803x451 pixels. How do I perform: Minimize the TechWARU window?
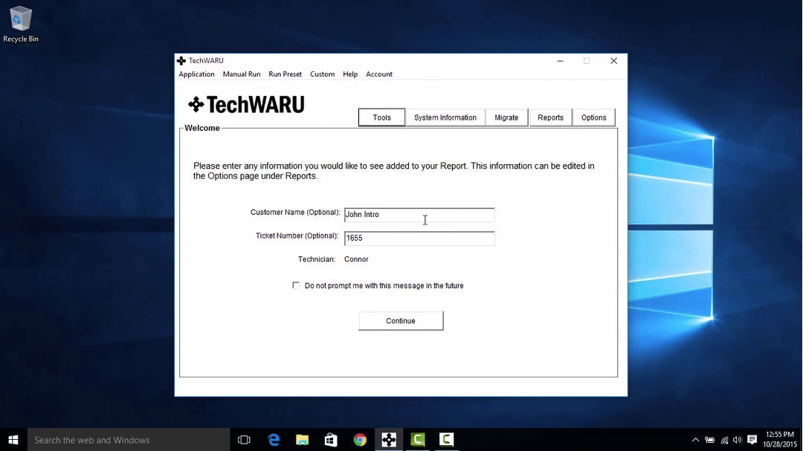point(561,61)
